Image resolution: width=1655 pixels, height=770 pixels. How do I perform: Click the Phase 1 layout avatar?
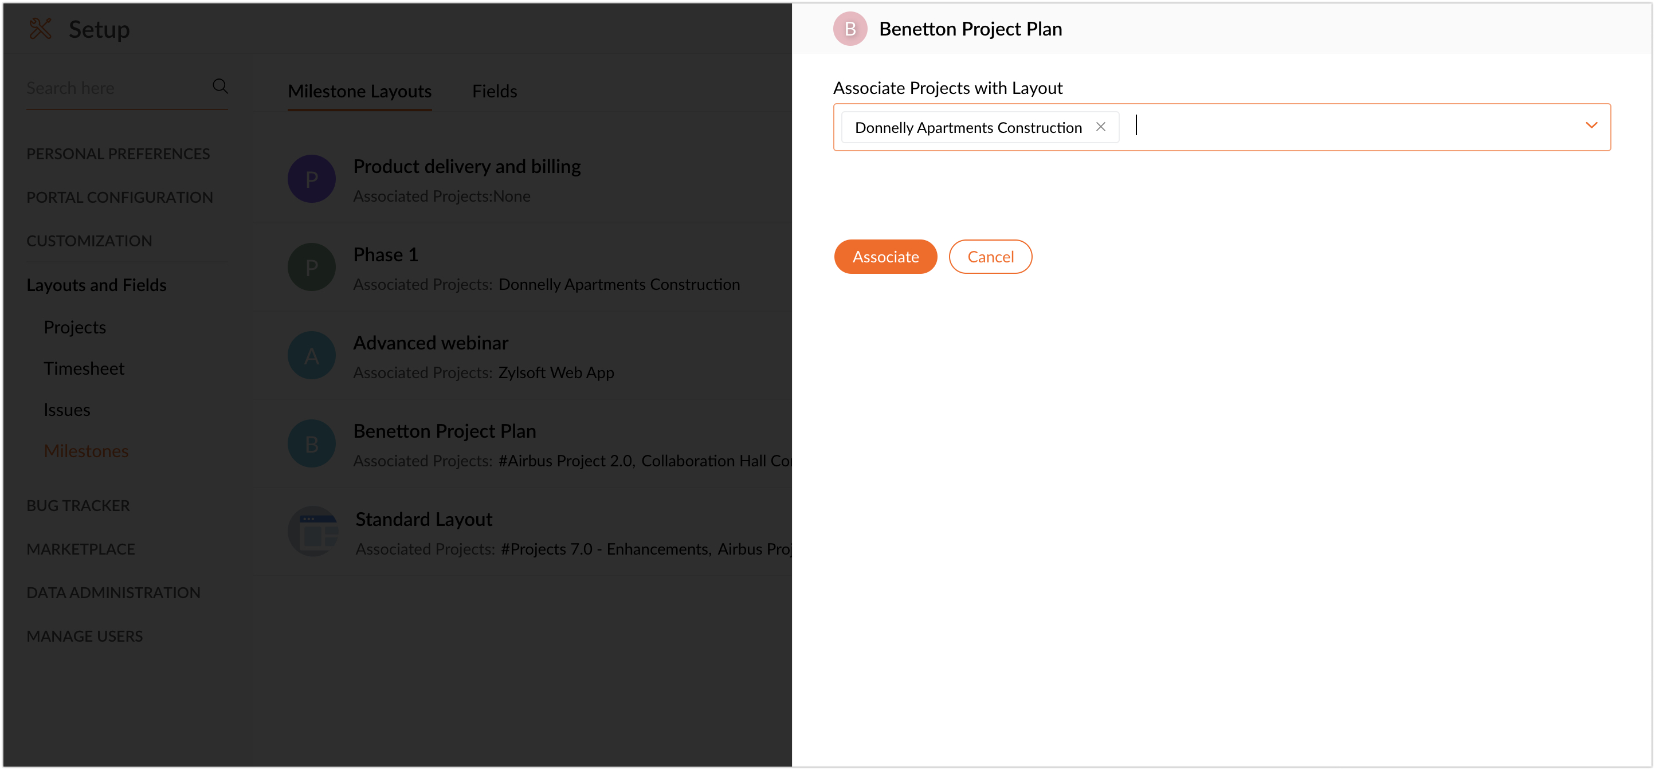coord(312,267)
